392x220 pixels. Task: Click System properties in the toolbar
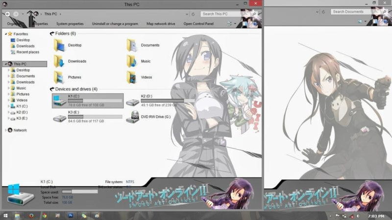click(x=70, y=23)
